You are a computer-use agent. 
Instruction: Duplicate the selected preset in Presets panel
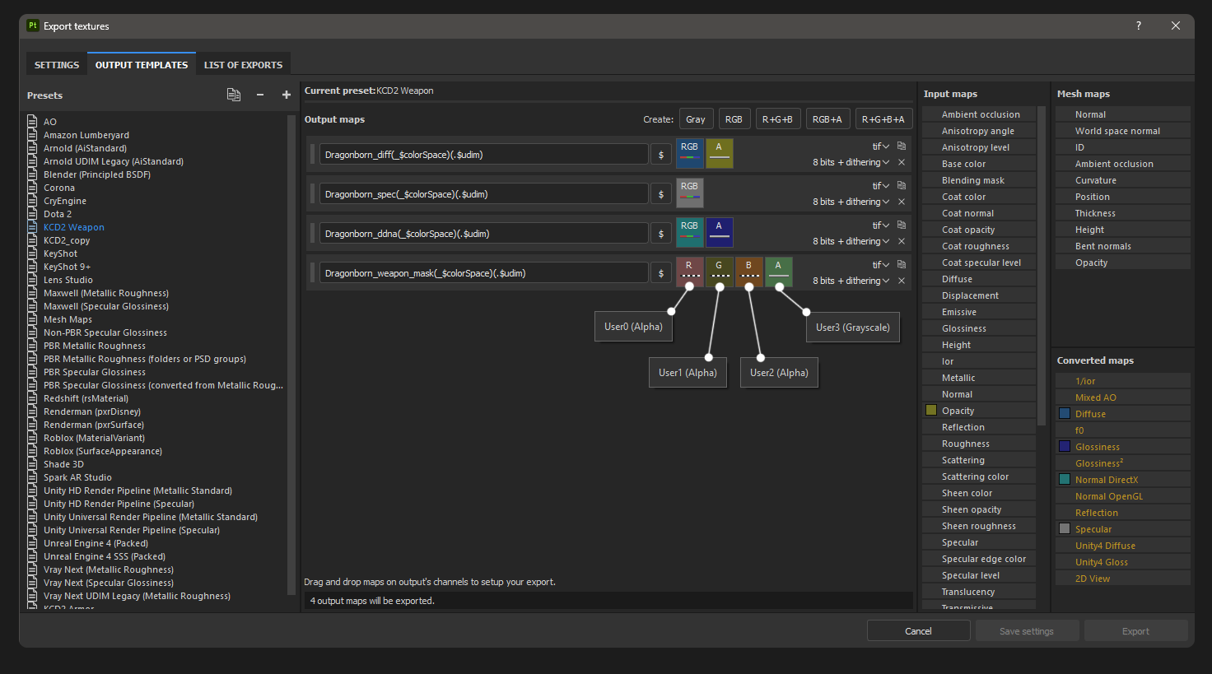click(x=234, y=95)
